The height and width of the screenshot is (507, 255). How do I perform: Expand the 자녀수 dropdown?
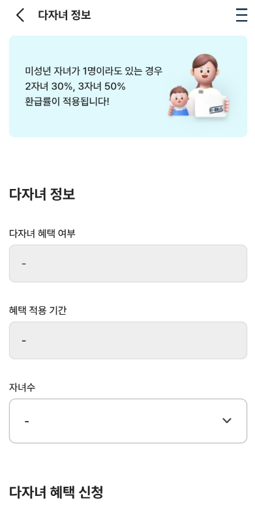[x=128, y=421]
